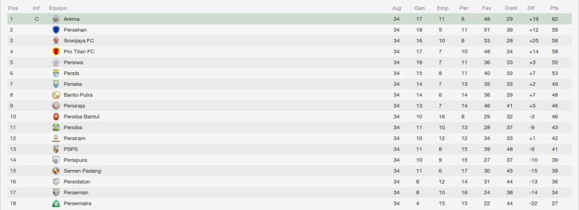The height and width of the screenshot is (210, 579).
Task: Click the Fav column header
Action: click(486, 8)
